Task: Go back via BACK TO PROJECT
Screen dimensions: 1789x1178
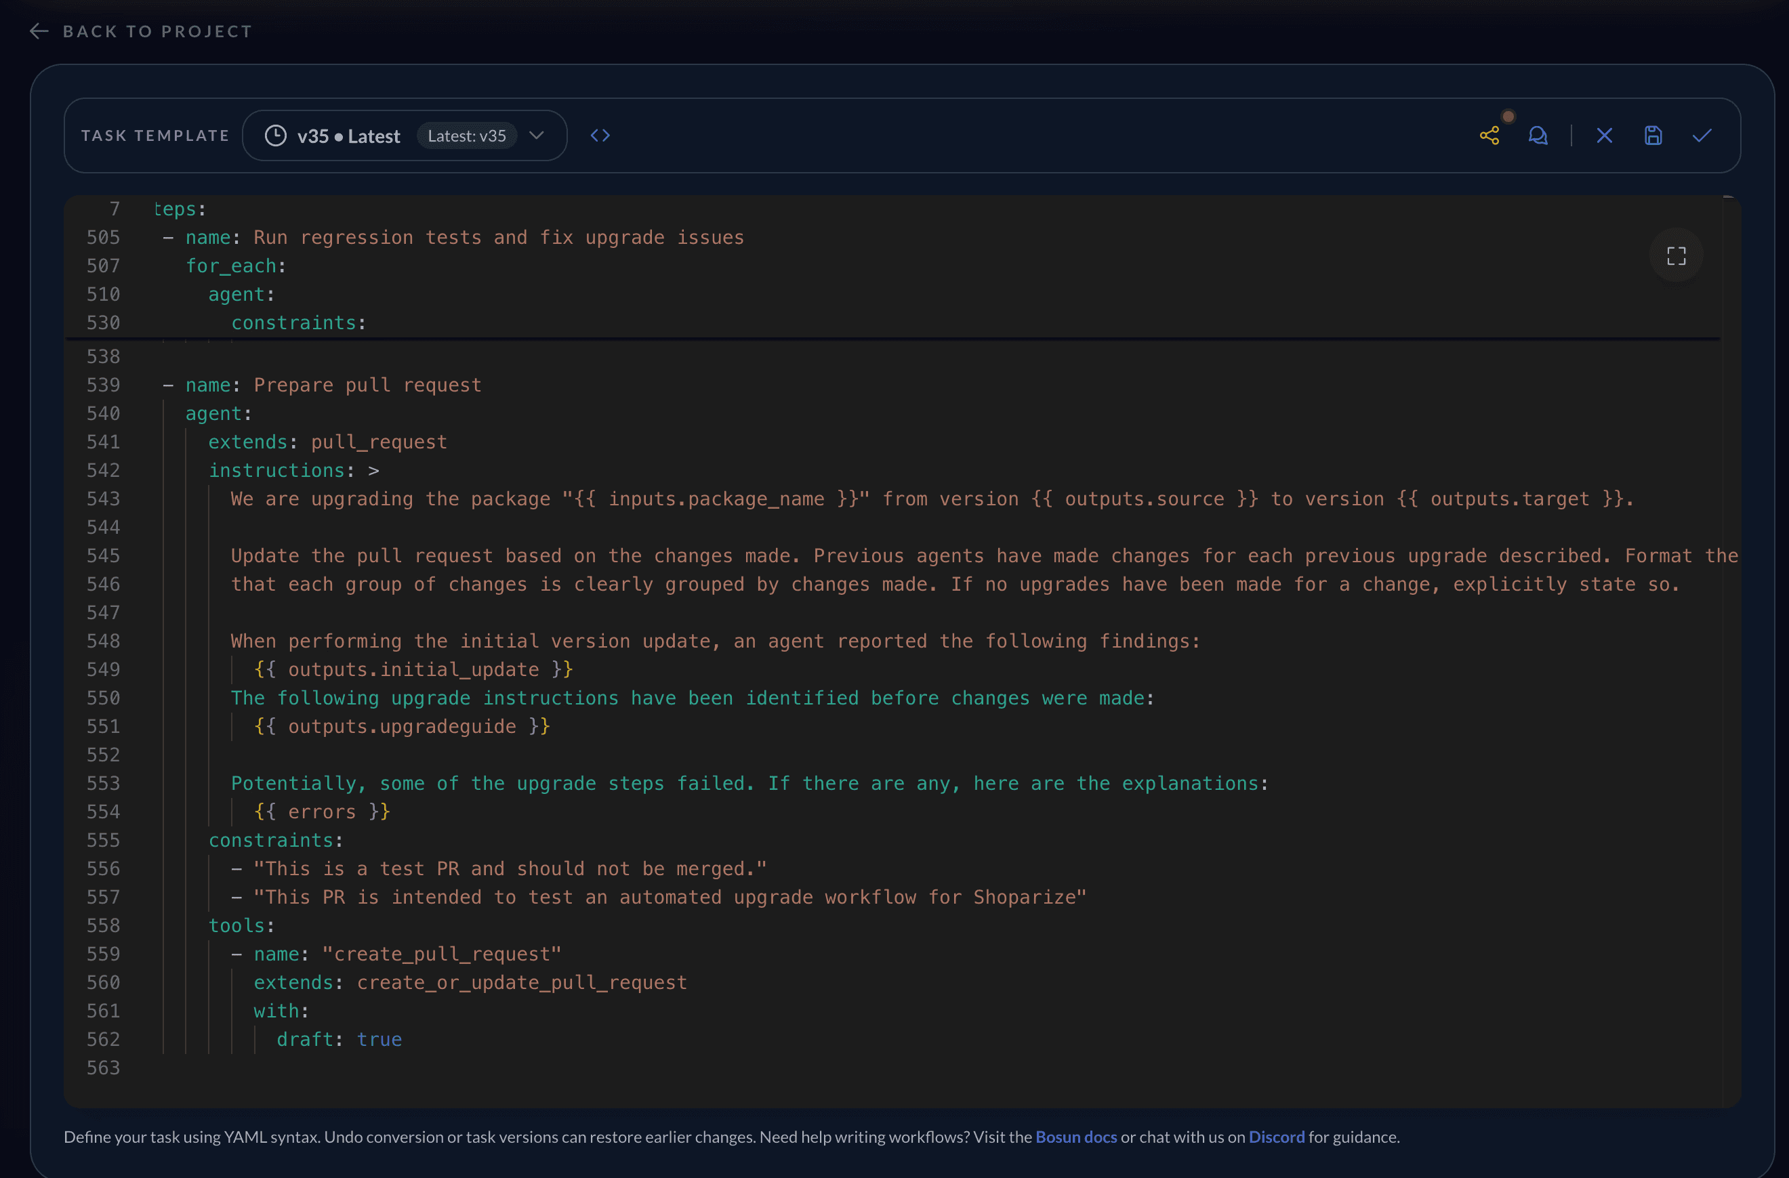Action: [x=157, y=32]
